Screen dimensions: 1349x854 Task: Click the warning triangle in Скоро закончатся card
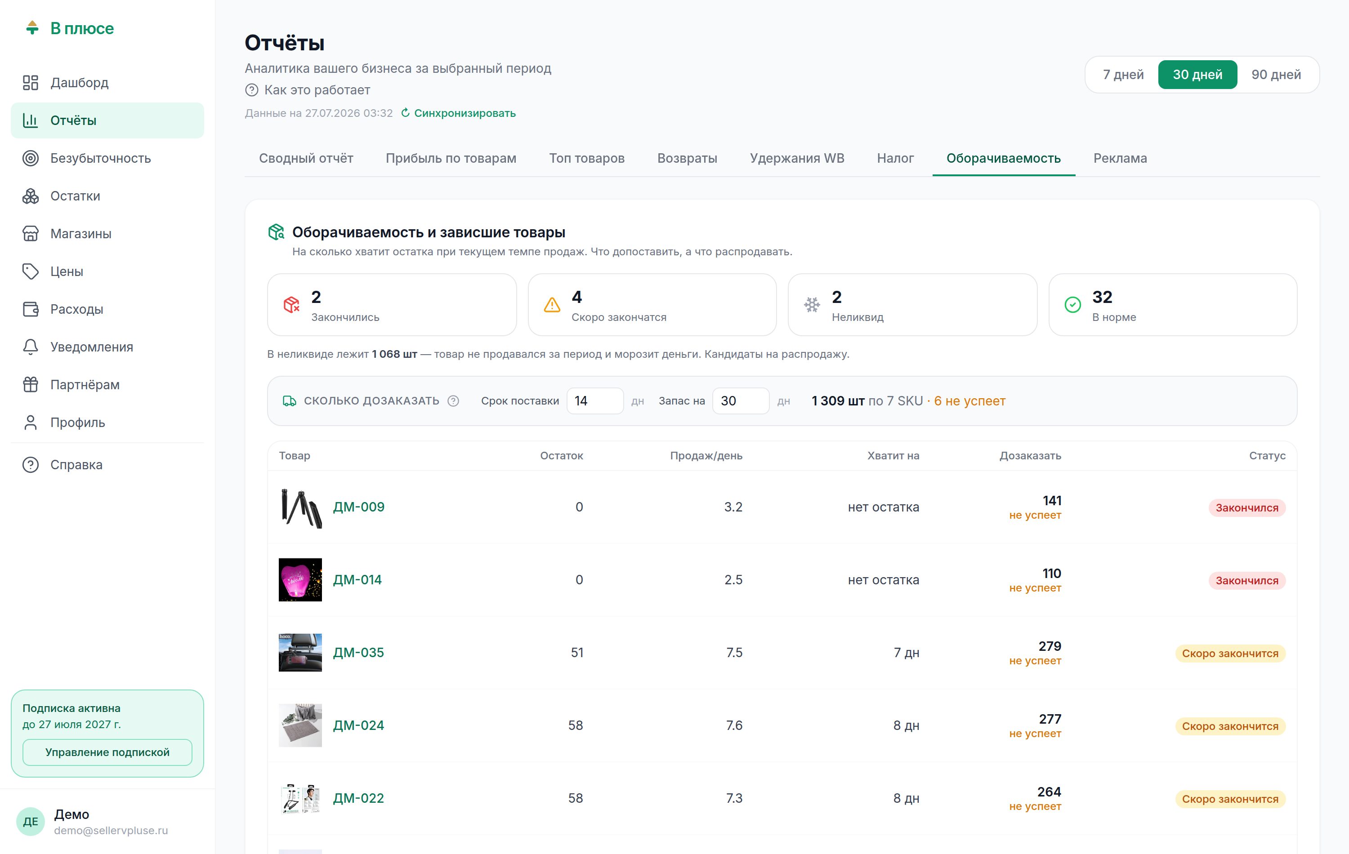[552, 305]
